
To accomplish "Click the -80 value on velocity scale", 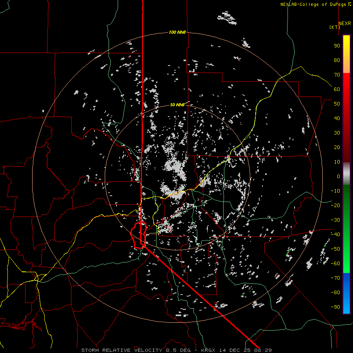I will pos(335,293).
